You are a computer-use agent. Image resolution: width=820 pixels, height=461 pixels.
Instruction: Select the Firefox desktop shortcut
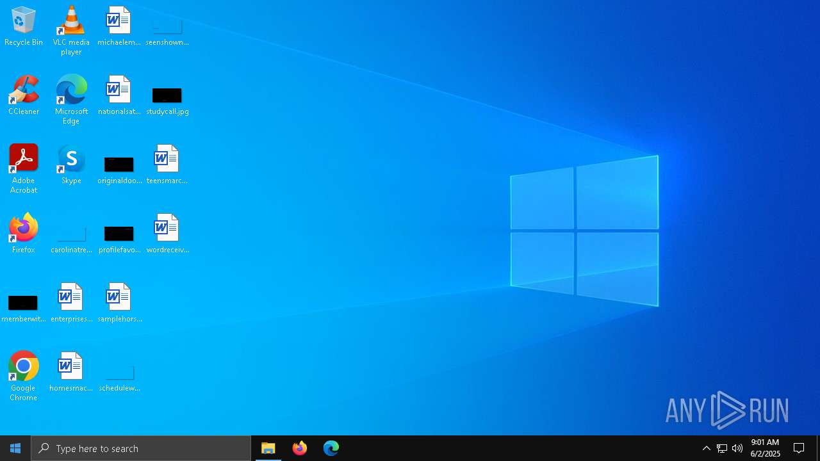coord(24,234)
